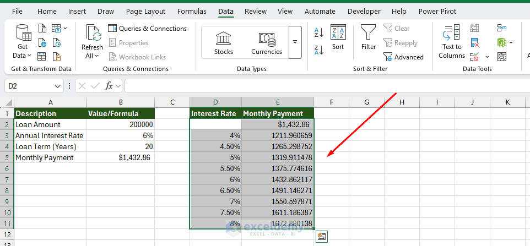Select cell showing 1211.960659

pyautogui.click(x=278, y=135)
